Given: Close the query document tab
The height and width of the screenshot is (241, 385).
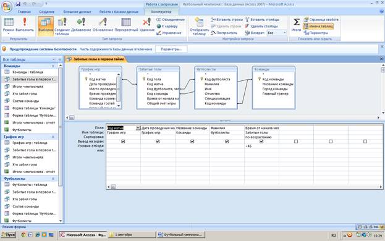Looking at the screenshot, I should click(381, 59).
